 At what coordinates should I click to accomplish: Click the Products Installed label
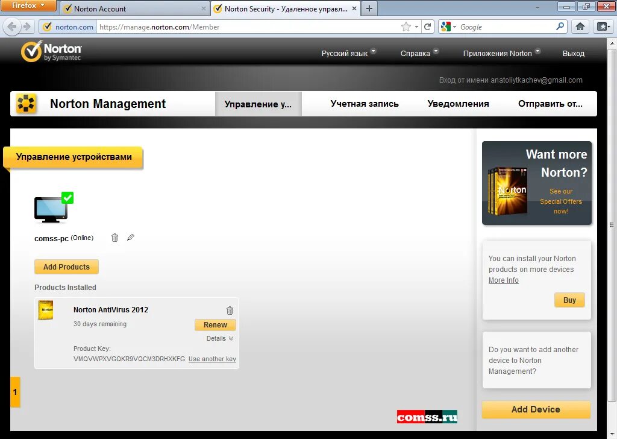tap(65, 288)
